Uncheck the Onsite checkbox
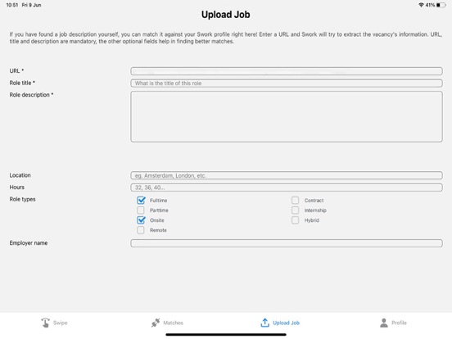The width and height of the screenshot is (452, 339). pyautogui.click(x=141, y=220)
